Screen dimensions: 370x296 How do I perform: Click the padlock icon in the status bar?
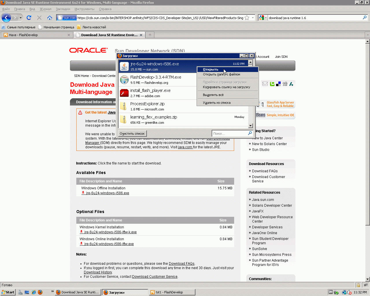tap(358, 285)
